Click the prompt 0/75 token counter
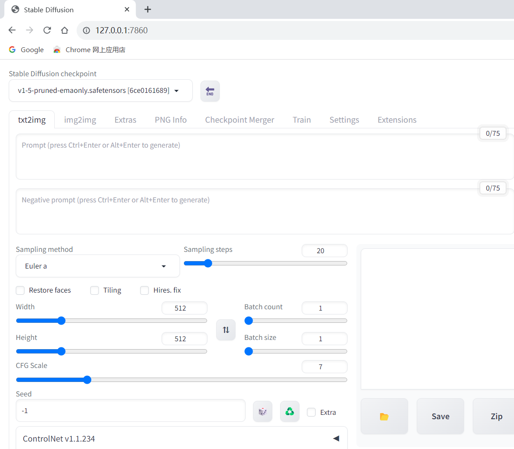Screen dimensions: 514x449 [x=493, y=134]
